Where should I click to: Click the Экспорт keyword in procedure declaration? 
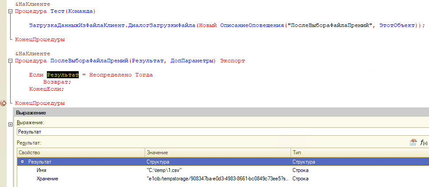tap(232, 61)
